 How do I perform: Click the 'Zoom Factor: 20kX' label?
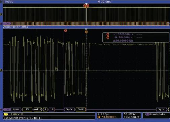click(15, 27)
